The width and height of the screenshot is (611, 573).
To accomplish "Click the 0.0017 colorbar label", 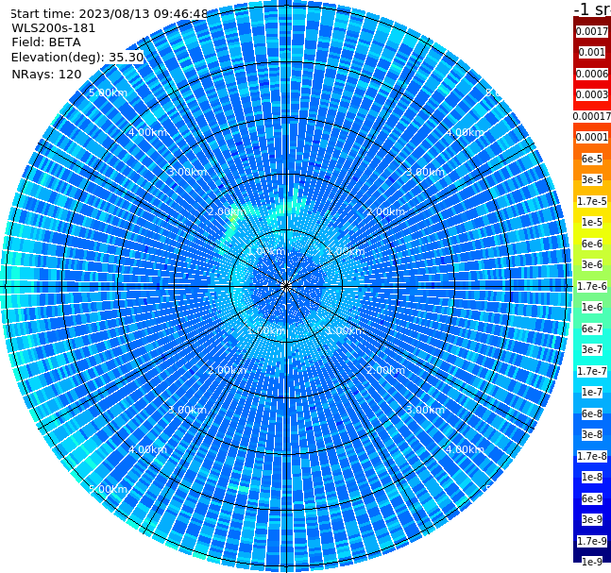I will tap(592, 31).
